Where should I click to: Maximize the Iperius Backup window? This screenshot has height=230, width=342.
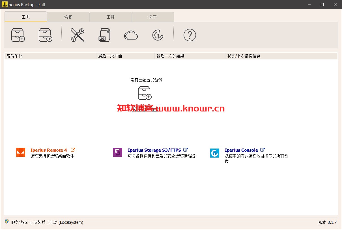[322, 5]
